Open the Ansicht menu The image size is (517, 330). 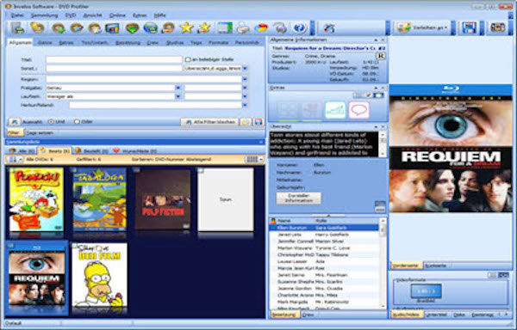[x=92, y=15]
